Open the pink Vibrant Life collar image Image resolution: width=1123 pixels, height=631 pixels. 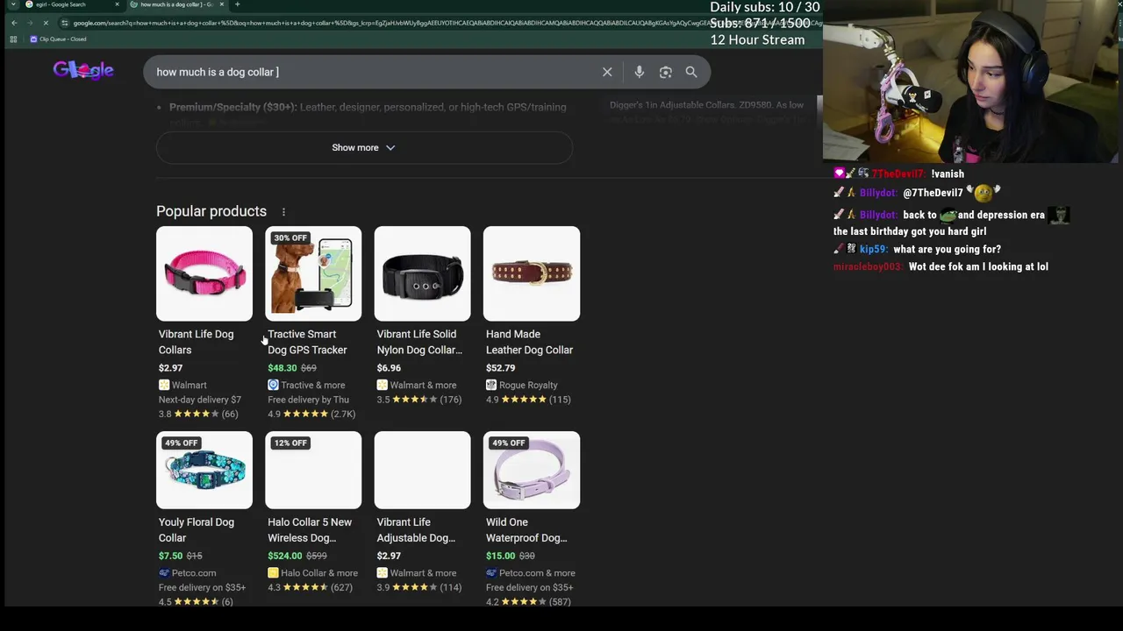(x=204, y=273)
